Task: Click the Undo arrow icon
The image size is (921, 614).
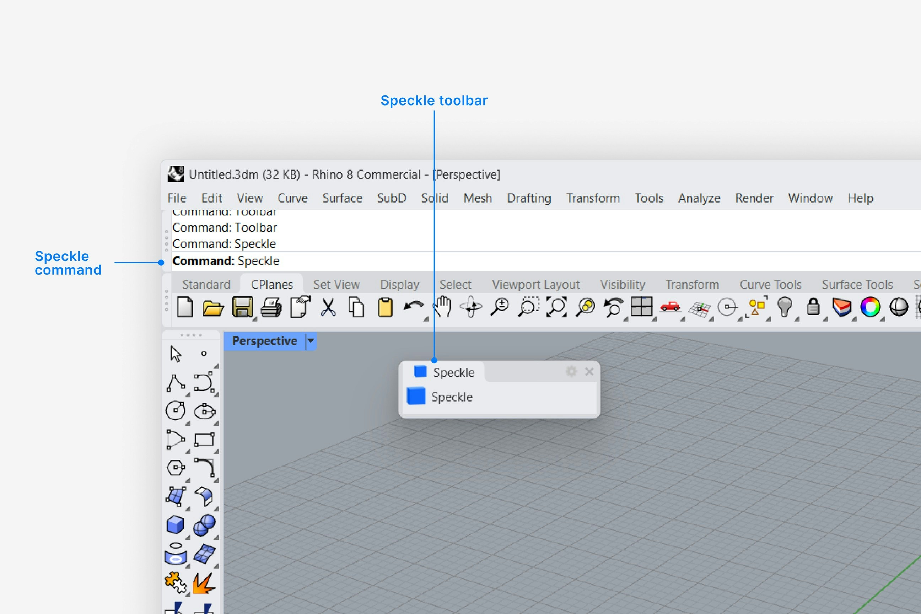Action: tap(413, 307)
